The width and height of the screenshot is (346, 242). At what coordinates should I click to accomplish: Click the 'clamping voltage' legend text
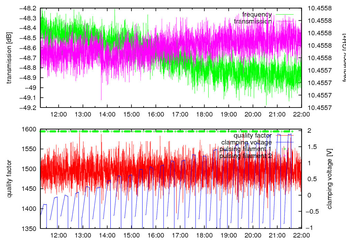[x=246, y=142]
